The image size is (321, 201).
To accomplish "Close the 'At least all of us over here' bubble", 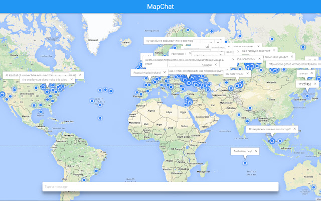I will (80, 75).
